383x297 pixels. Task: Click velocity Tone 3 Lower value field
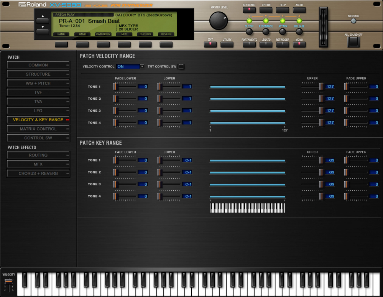pyautogui.click(x=187, y=111)
